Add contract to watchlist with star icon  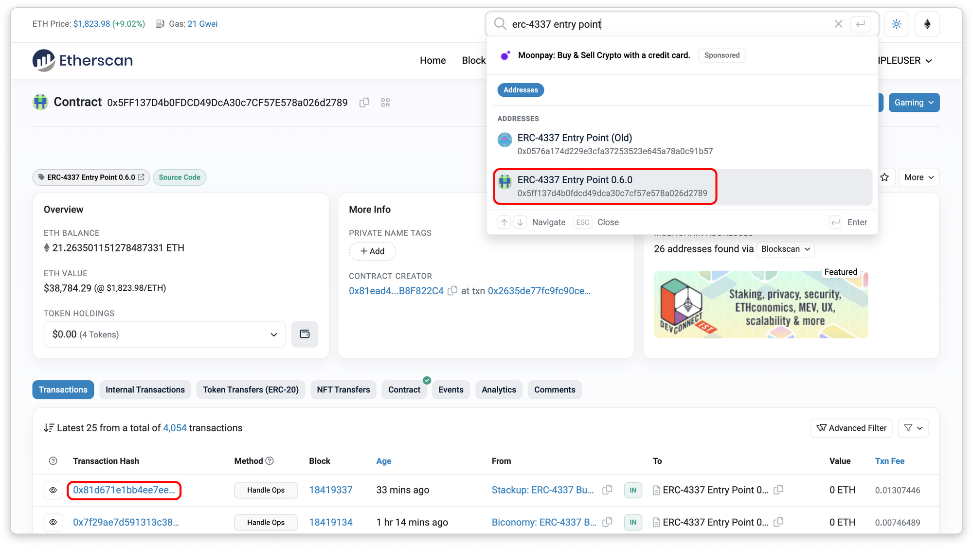(884, 177)
